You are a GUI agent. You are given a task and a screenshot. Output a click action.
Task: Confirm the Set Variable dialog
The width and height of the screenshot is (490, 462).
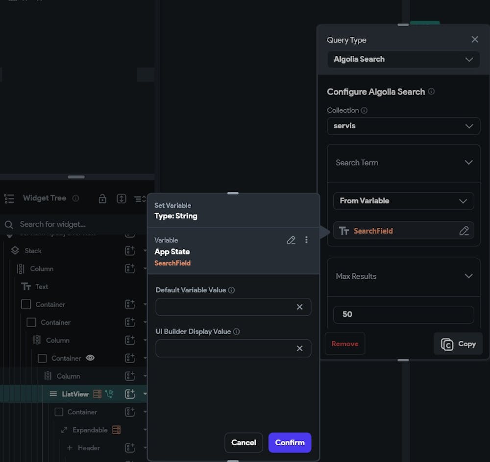(x=290, y=442)
